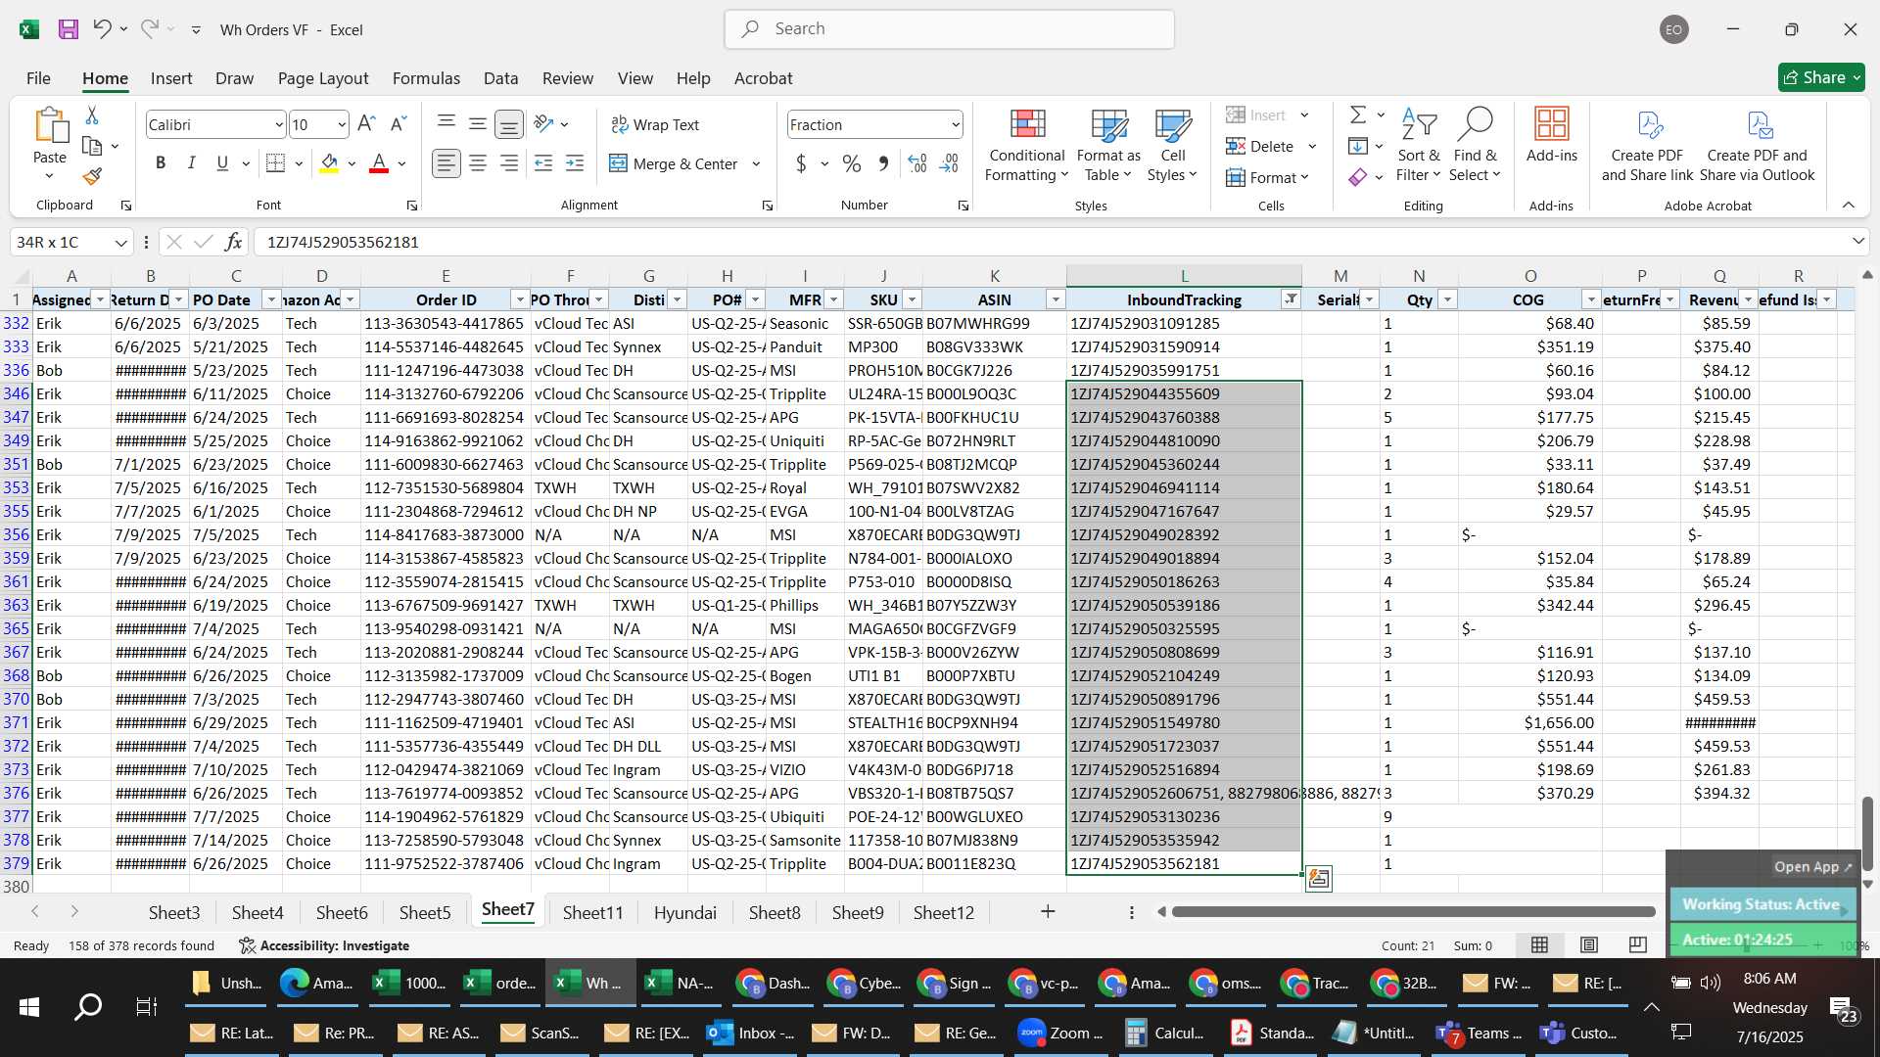Click the Insert Function fx icon
This screenshot has width=1880, height=1057.
(x=233, y=242)
